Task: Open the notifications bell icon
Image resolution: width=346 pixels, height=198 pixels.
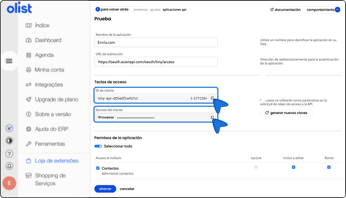Action: (10, 166)
